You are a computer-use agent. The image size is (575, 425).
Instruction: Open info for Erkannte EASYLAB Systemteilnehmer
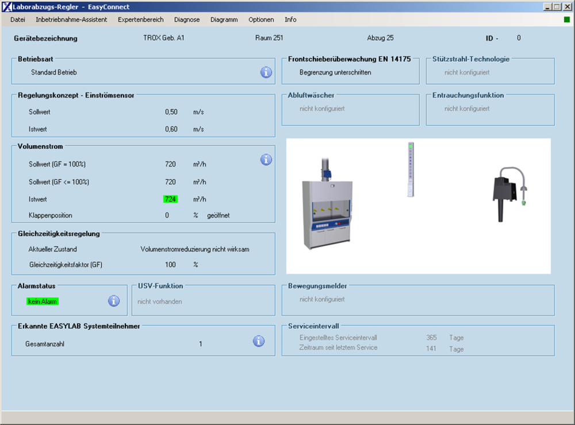[x=259, y=341]
